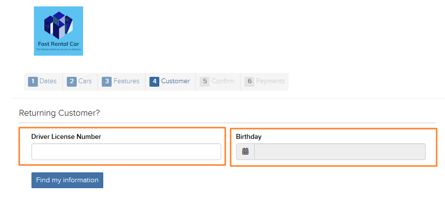Image resolution: width=445 pixels, height=198 pixels.
Task: Open the Cars step label
Action: tap(85, 81)
